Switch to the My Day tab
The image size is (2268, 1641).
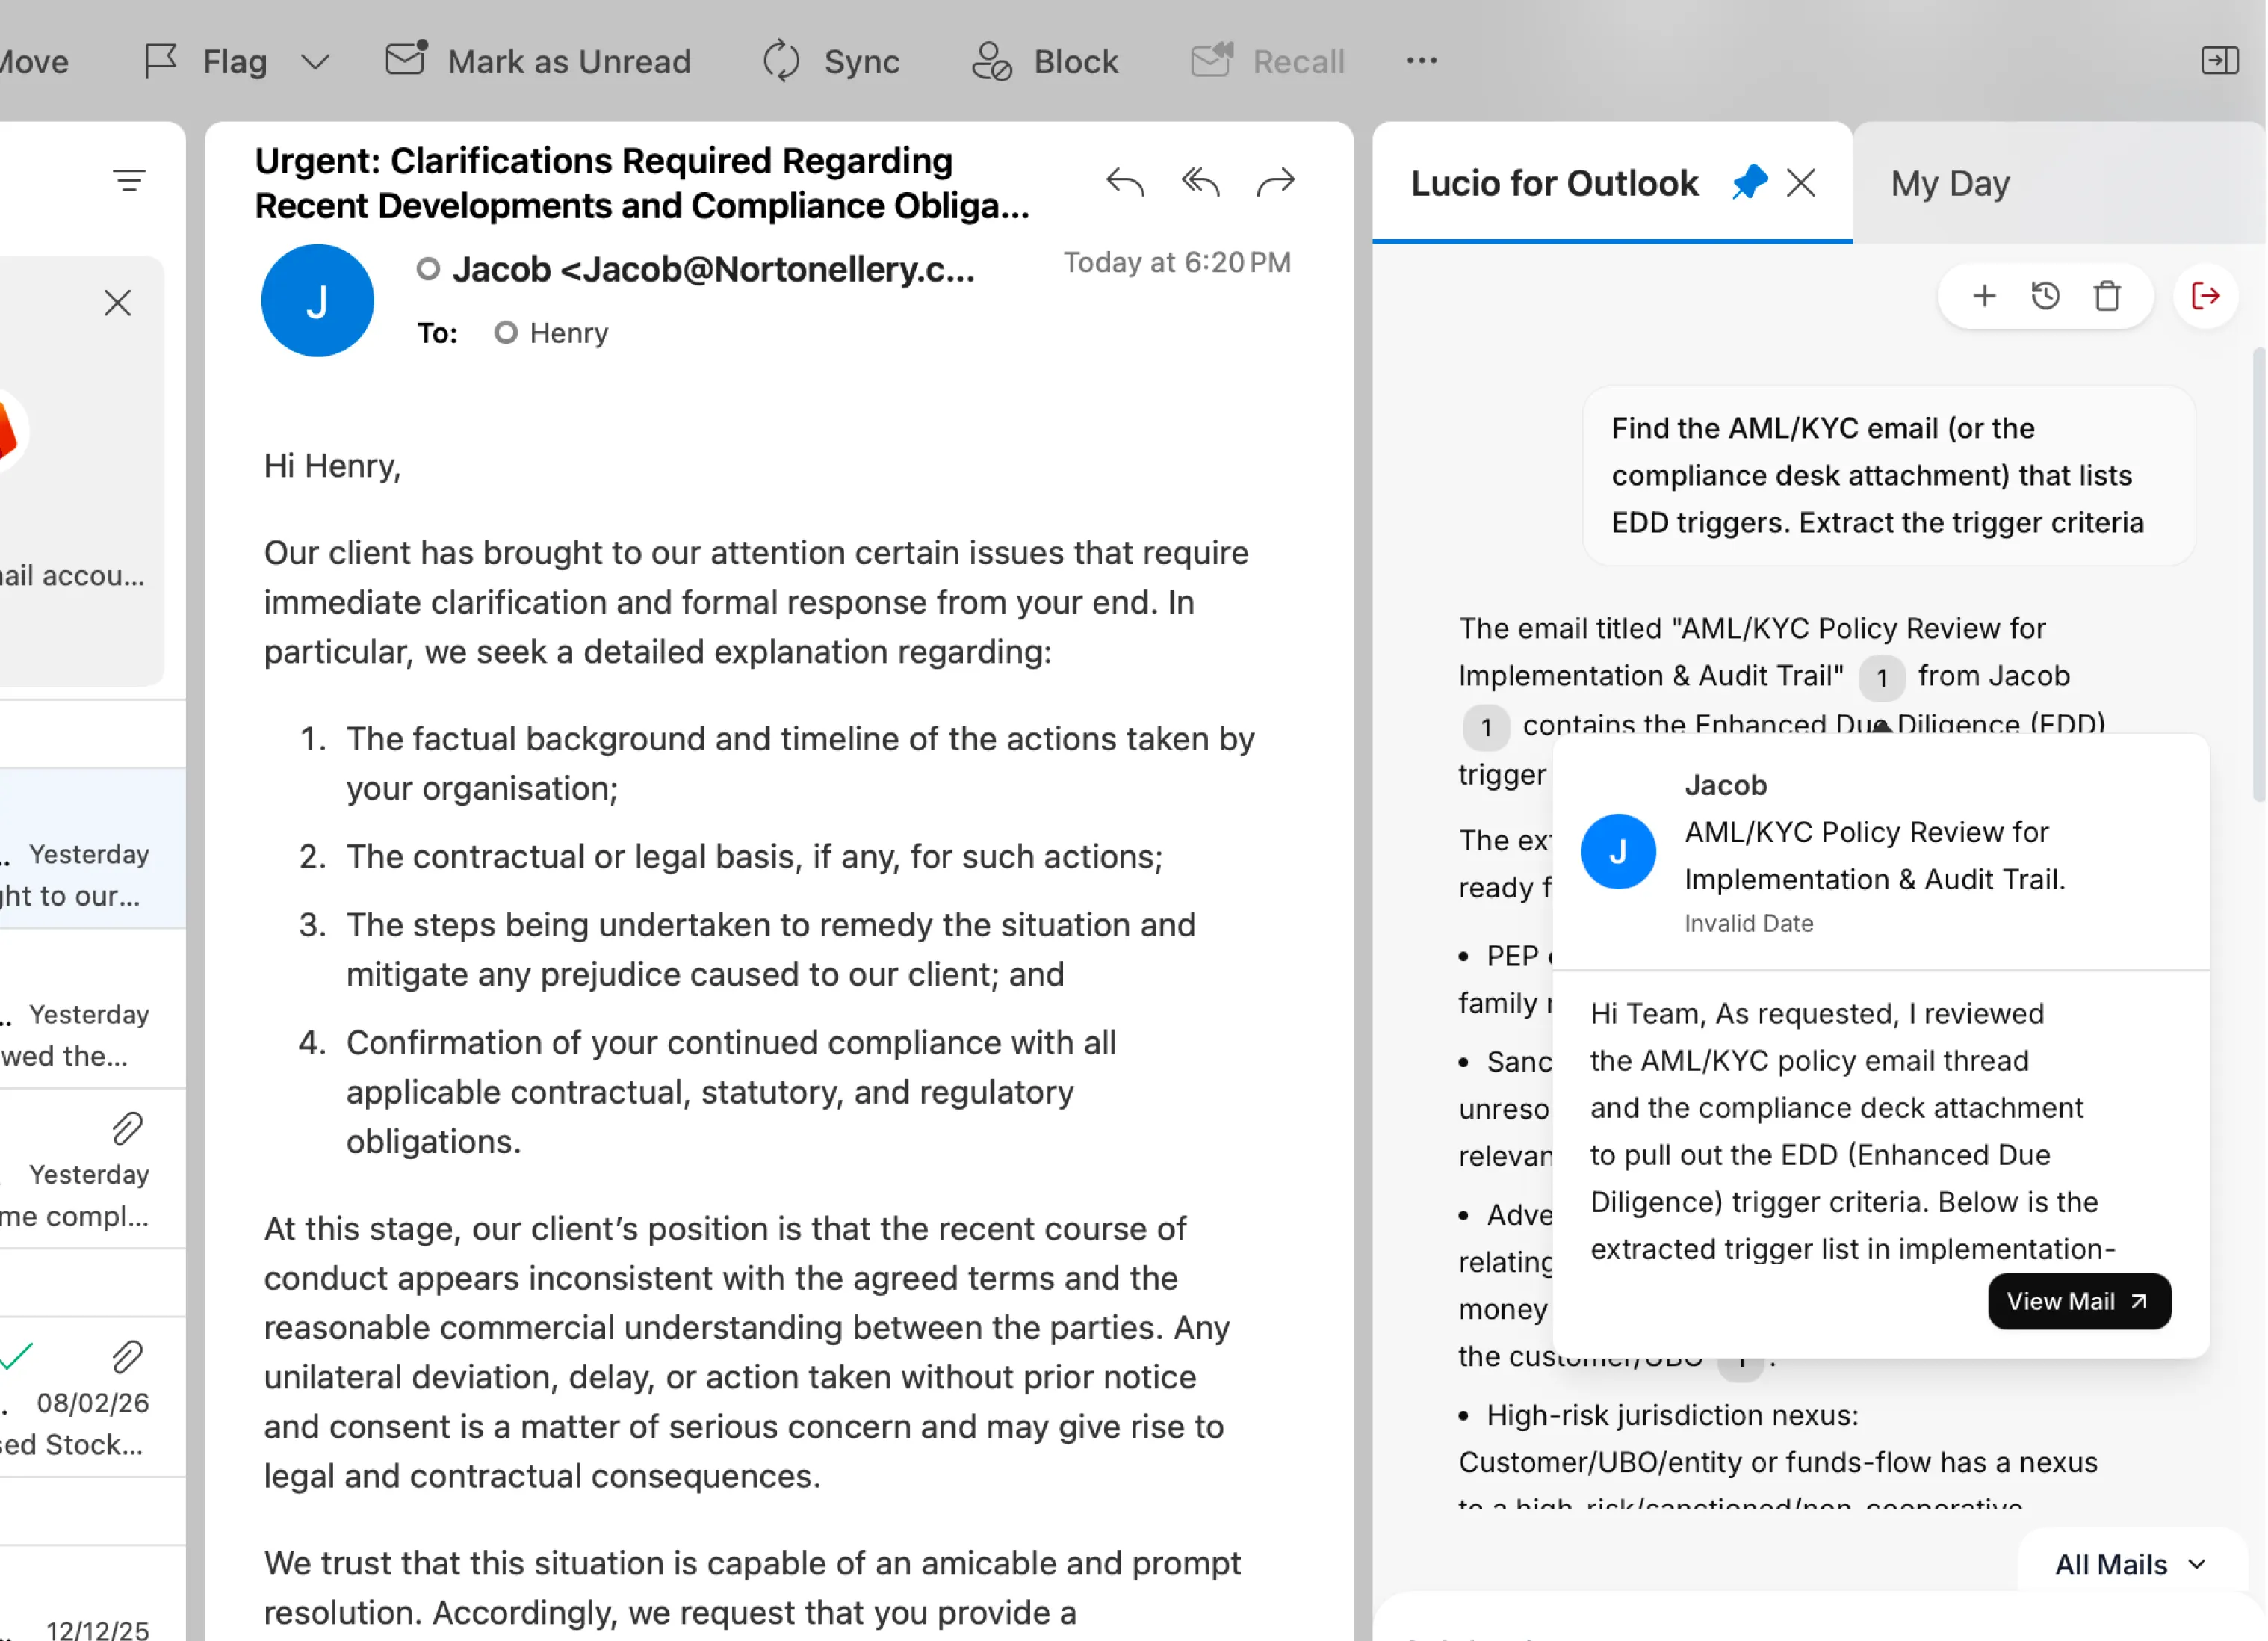pyautogui.click(x=1949, y=183)
